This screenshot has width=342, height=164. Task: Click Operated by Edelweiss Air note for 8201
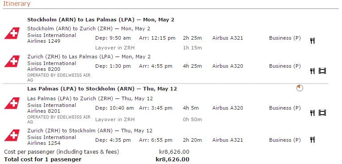[59, 119]
